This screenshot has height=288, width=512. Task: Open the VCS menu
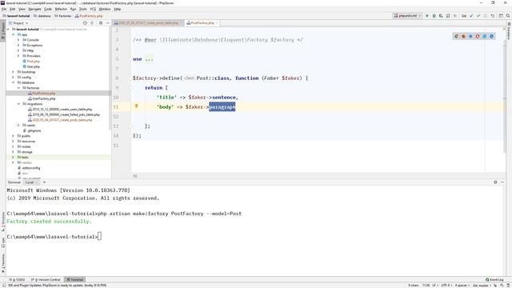coord(93,9)
